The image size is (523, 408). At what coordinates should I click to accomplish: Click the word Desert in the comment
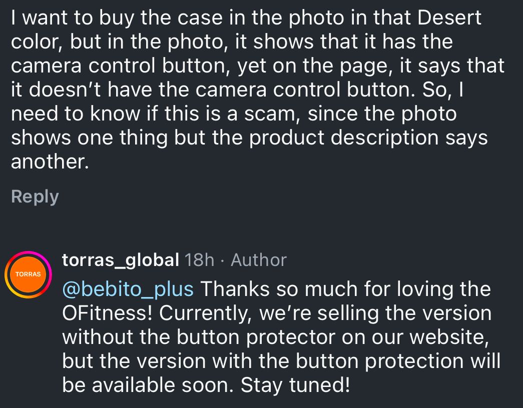(x=449, y=18)
